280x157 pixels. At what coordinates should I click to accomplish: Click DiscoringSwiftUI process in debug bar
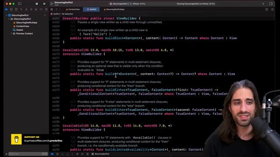pyautogui.click(x=100, y=154)
